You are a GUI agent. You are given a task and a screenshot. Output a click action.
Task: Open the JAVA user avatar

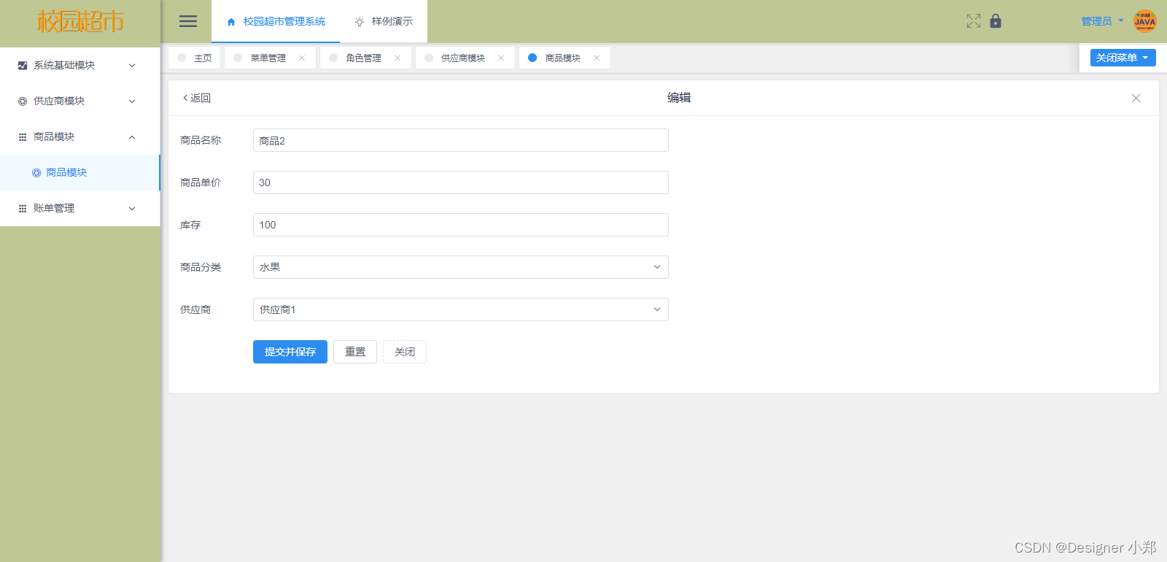tap(1145, 21)
